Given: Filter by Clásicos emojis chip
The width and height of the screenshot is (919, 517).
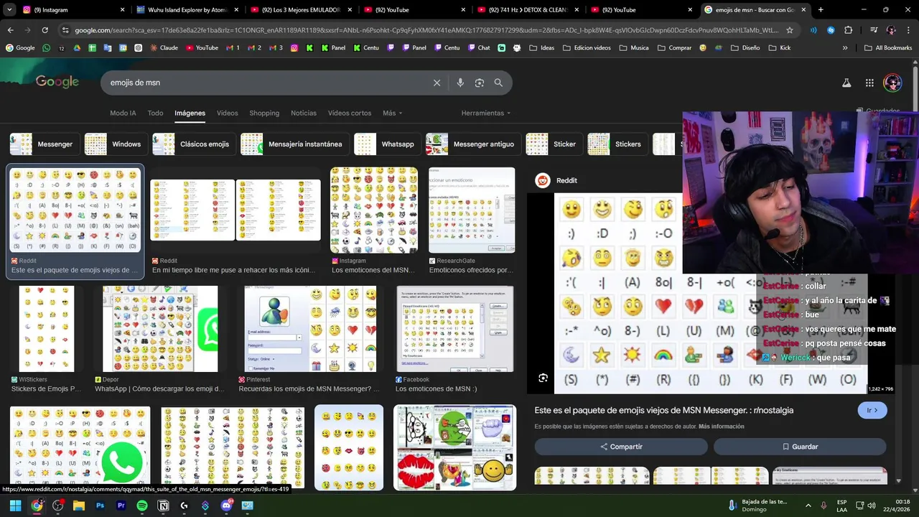Looking at the screenshot, I should 193,144.
